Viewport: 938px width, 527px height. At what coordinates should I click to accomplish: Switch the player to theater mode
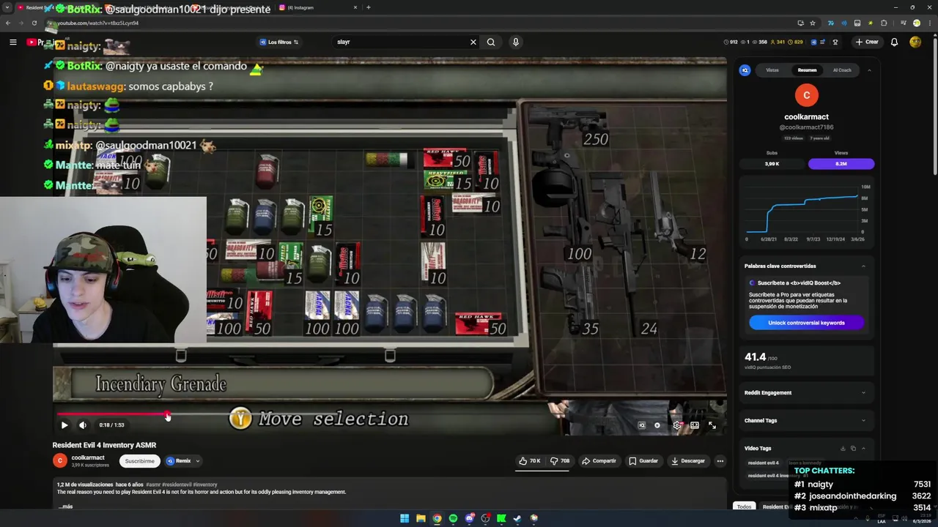[x=695, y=425]
